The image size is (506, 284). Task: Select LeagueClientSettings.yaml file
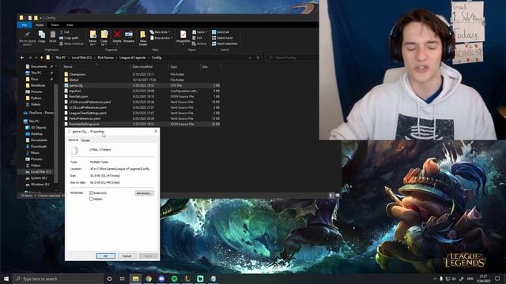(x=142, y=113)
